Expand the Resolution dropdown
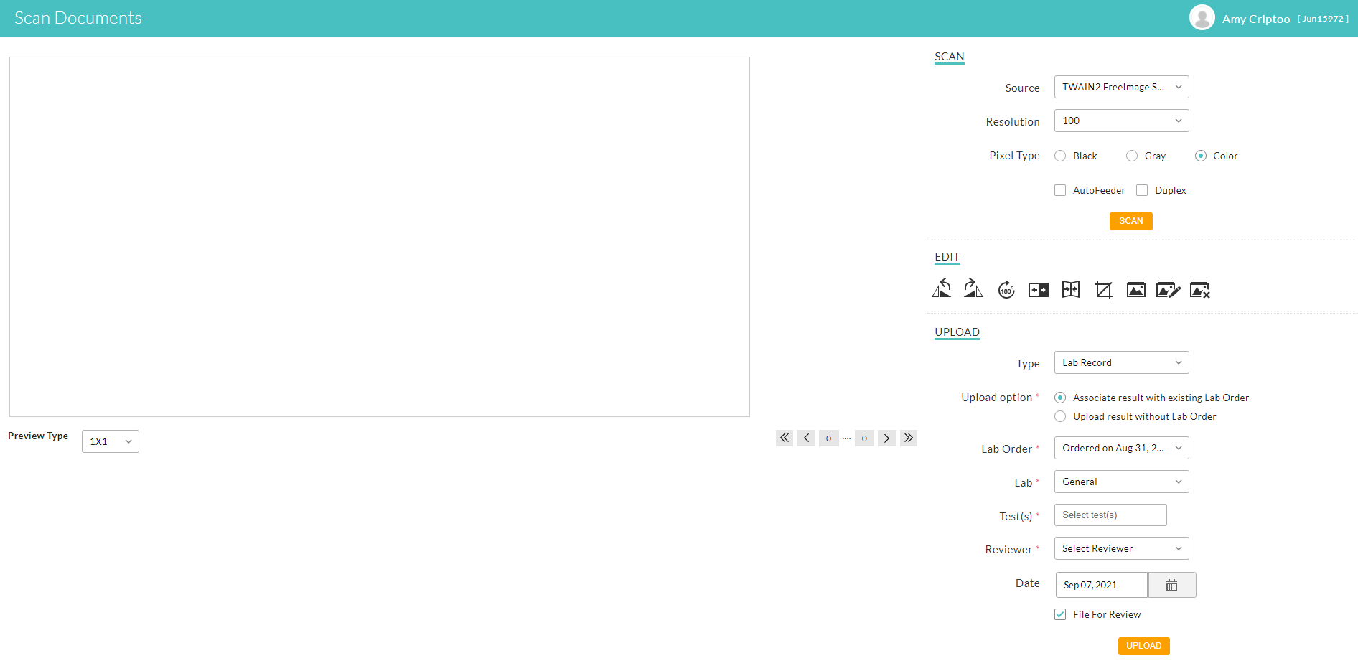1358x671 pixels. [x=1121, y=121]
